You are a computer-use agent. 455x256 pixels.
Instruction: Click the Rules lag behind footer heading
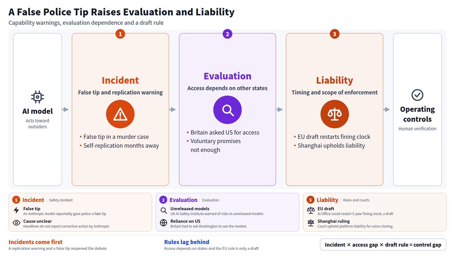click(187, 242)
